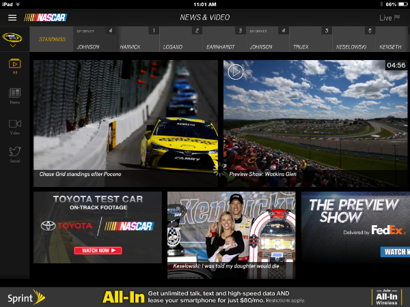
Task: Select Kenseth in standings bar
Action: pos(392,39)
